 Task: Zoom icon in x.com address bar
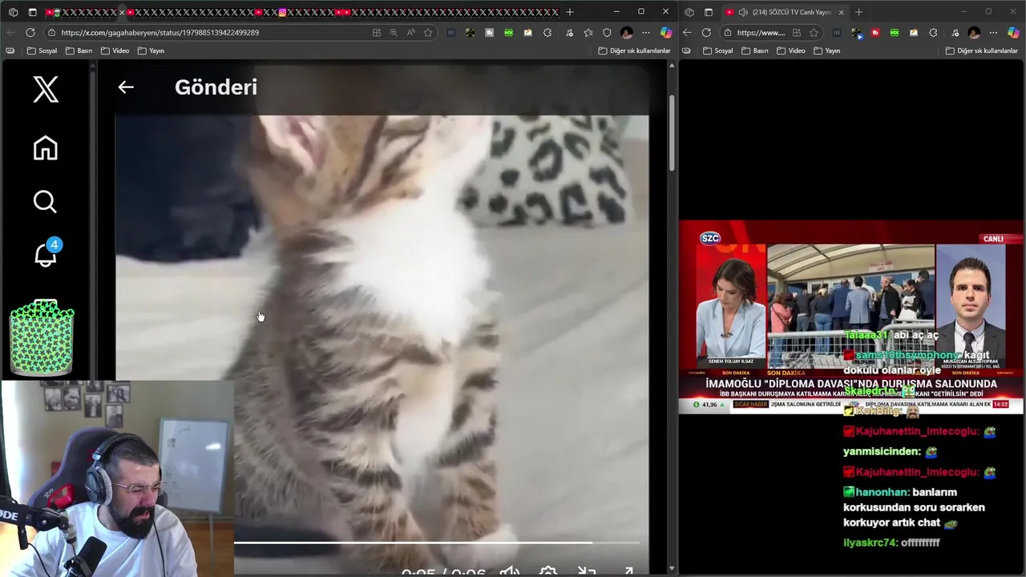(x=394, y=33)
